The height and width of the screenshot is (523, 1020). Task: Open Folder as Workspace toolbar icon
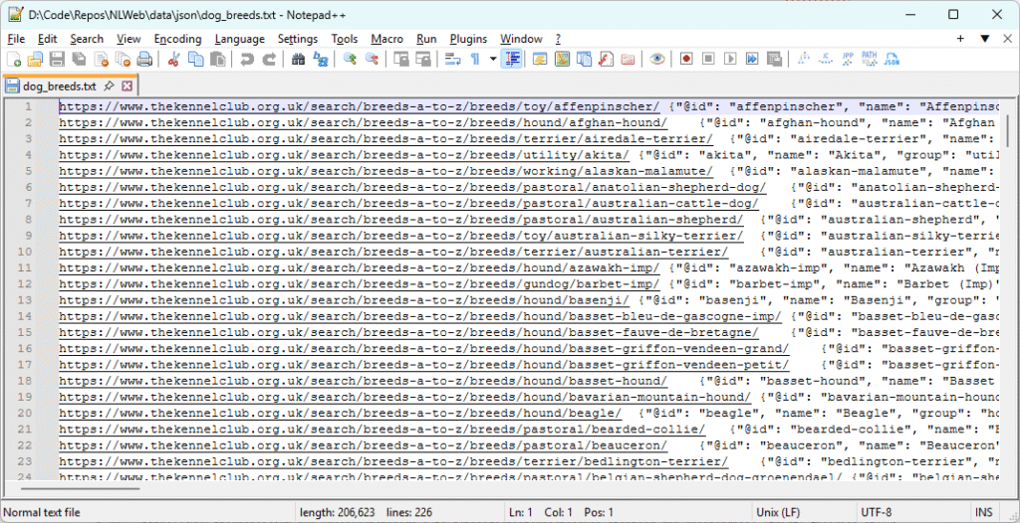coord(628,60)
